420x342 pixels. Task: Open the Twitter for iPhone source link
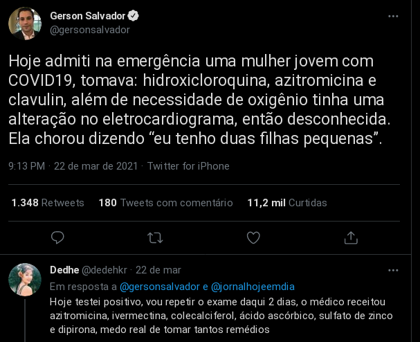188,166
